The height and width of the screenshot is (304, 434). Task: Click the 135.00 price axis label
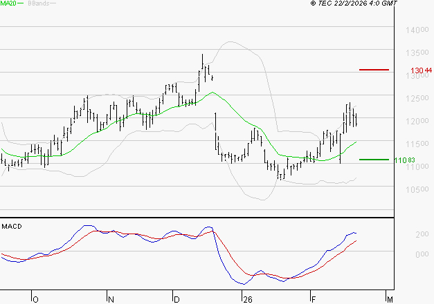pos(417,53)
